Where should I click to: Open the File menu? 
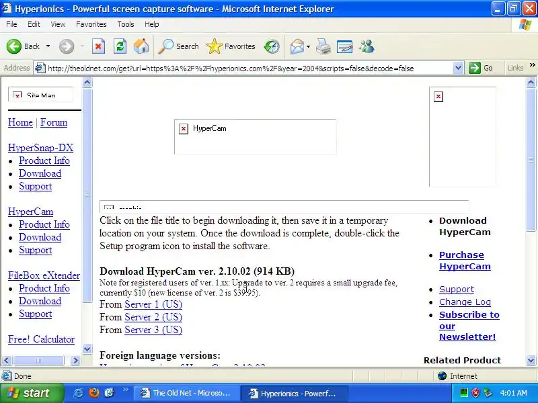[11, 24]
